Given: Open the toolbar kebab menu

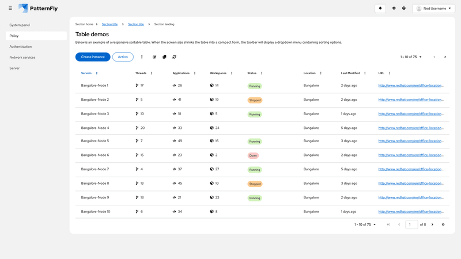Looking at the screenshot, I should [142, 57].
